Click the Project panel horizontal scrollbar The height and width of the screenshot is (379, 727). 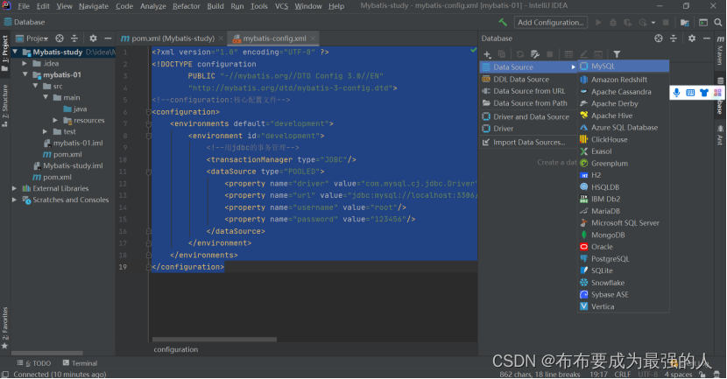coord(46,353)
